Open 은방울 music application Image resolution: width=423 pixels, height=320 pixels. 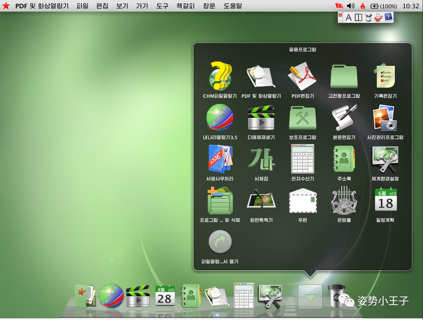click(x=344, y=200)
